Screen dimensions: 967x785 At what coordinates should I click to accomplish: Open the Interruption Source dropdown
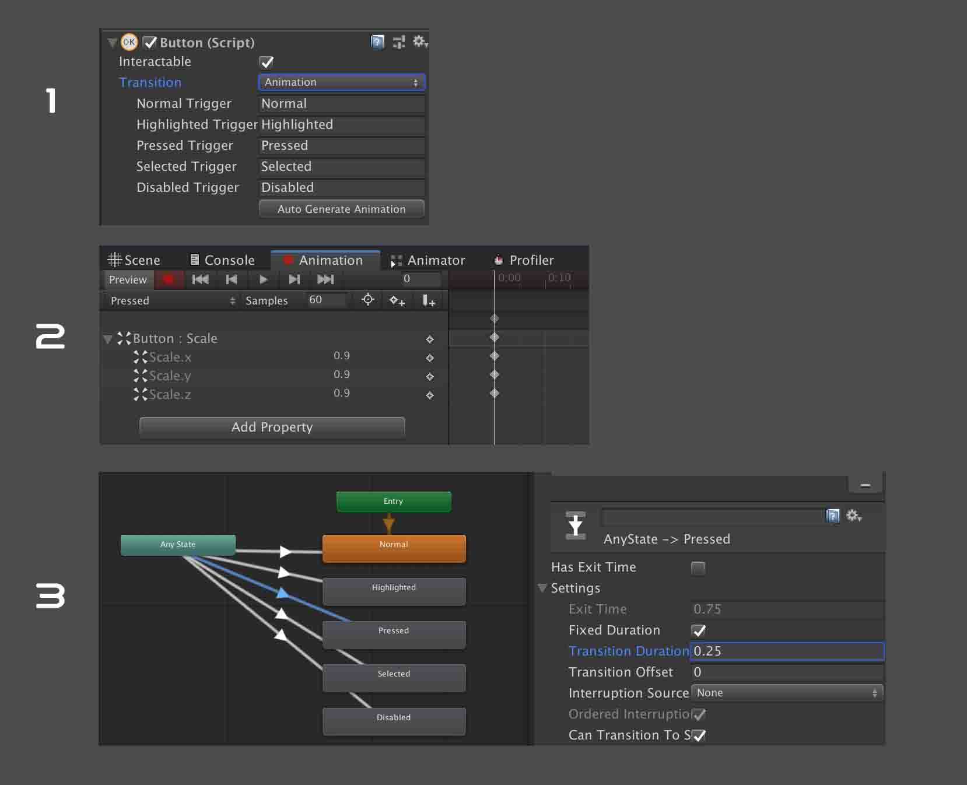click(x=786, y=693)
